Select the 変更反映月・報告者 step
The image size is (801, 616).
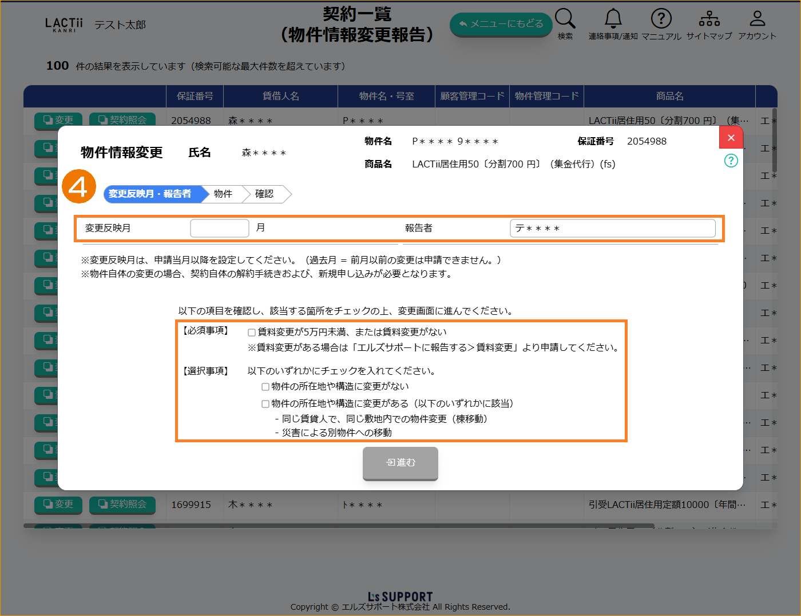(x=150, y=194)
